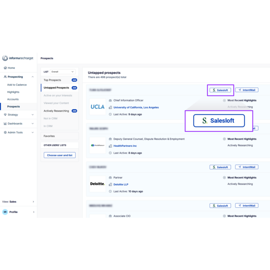Click IntentMail button on Deloitte card
The height and width of the screenshot is (270, 270).
[247, 167]
